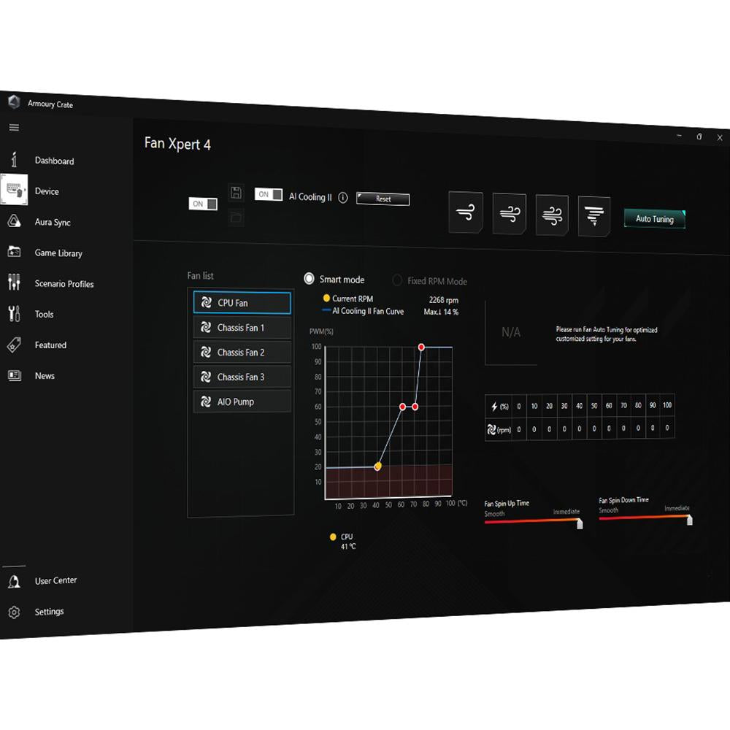Disable the AI Cooling II toggle

[269, 195]
